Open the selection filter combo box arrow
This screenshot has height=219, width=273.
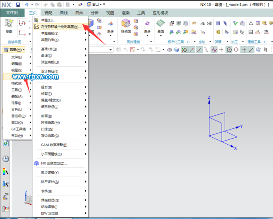pos(110,50)
